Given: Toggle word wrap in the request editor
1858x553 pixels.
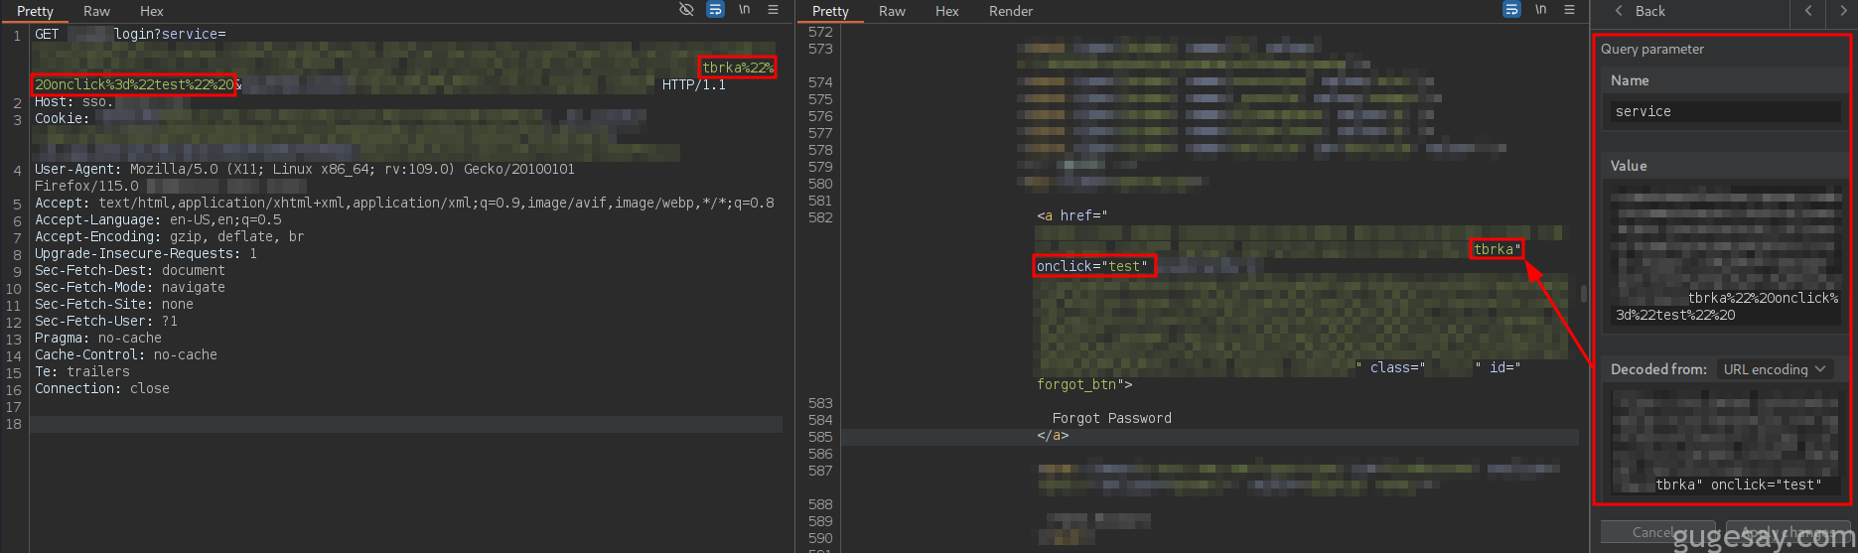Looking at the screenshot, I should [715, 10].
